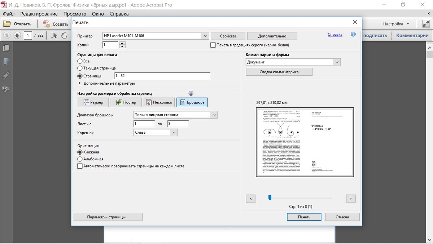Show next preview sheet with right arrow
This screenshot has width=433, height=244.
[x=350, y=198]
